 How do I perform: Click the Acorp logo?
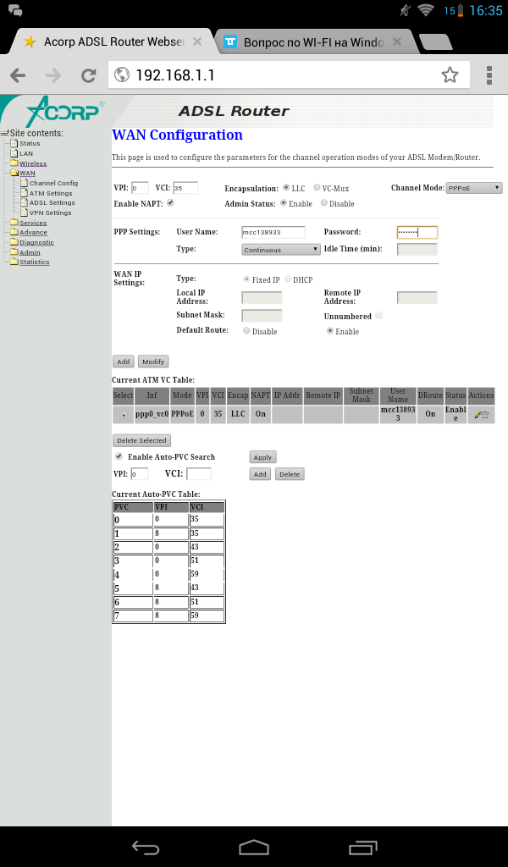point(63,112)
